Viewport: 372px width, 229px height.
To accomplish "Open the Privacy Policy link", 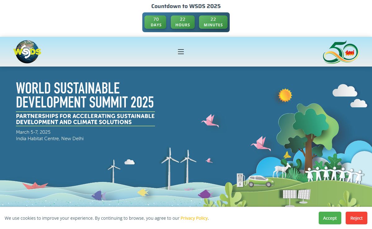I will 194,218.
